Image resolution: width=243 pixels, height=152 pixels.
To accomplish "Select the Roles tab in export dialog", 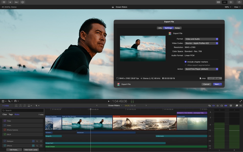I will tap(177, 28).
